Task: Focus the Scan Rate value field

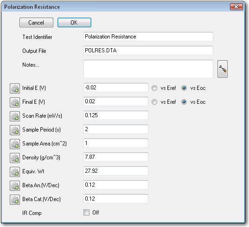Action: pyautogui.click(x=116, y=115)
